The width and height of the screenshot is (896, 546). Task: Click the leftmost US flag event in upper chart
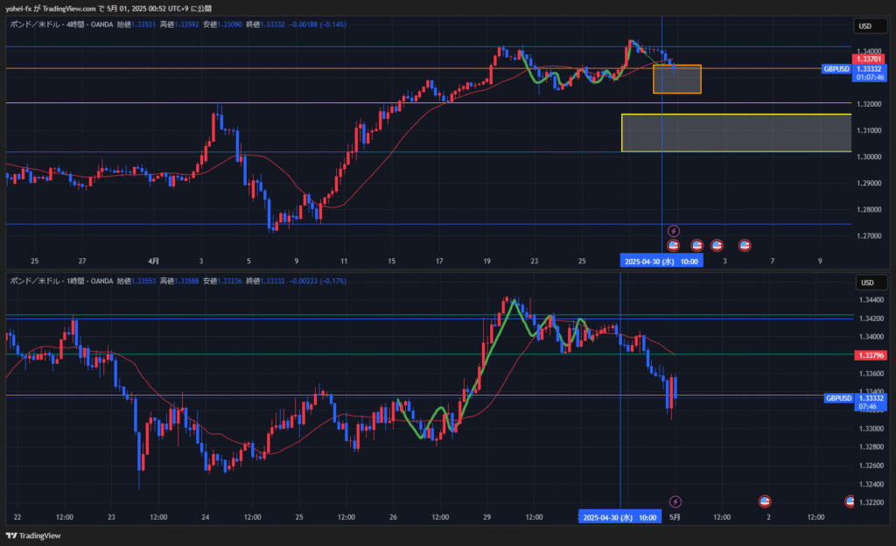tap(674, 245)
